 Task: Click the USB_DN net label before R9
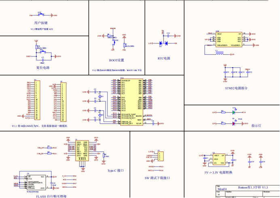coord(40,153)
